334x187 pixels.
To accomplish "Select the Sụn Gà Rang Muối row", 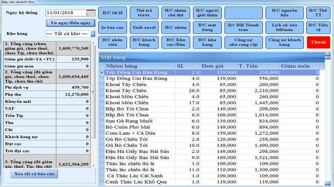I will tap(209, 121).
